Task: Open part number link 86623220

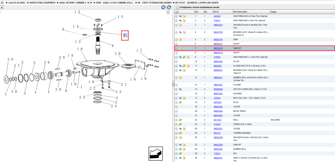Action: (x=218, y=62)
